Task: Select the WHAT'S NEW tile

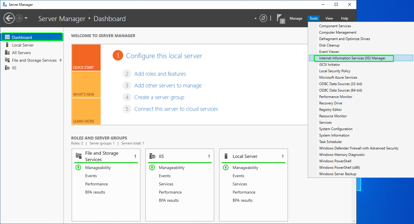Action: (86, 85)
